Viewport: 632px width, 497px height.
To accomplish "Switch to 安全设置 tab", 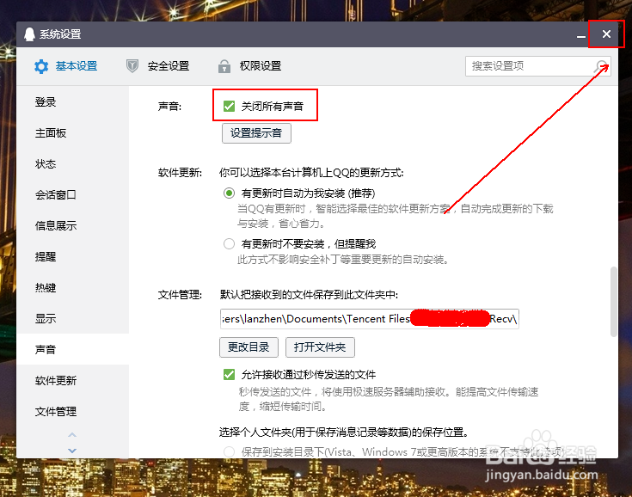I will (157, 65).
